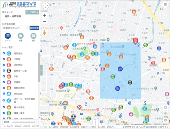Click the 範囲検索 range search button
The height and width of the screenshot is (129, 170).
pyautogui.click(x=34, y=28)
